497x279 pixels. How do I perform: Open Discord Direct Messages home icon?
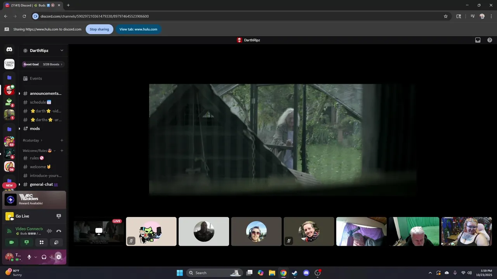coord(9,50)
